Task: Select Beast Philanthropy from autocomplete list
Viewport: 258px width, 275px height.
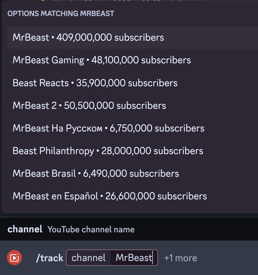Action: click(133, 151)
